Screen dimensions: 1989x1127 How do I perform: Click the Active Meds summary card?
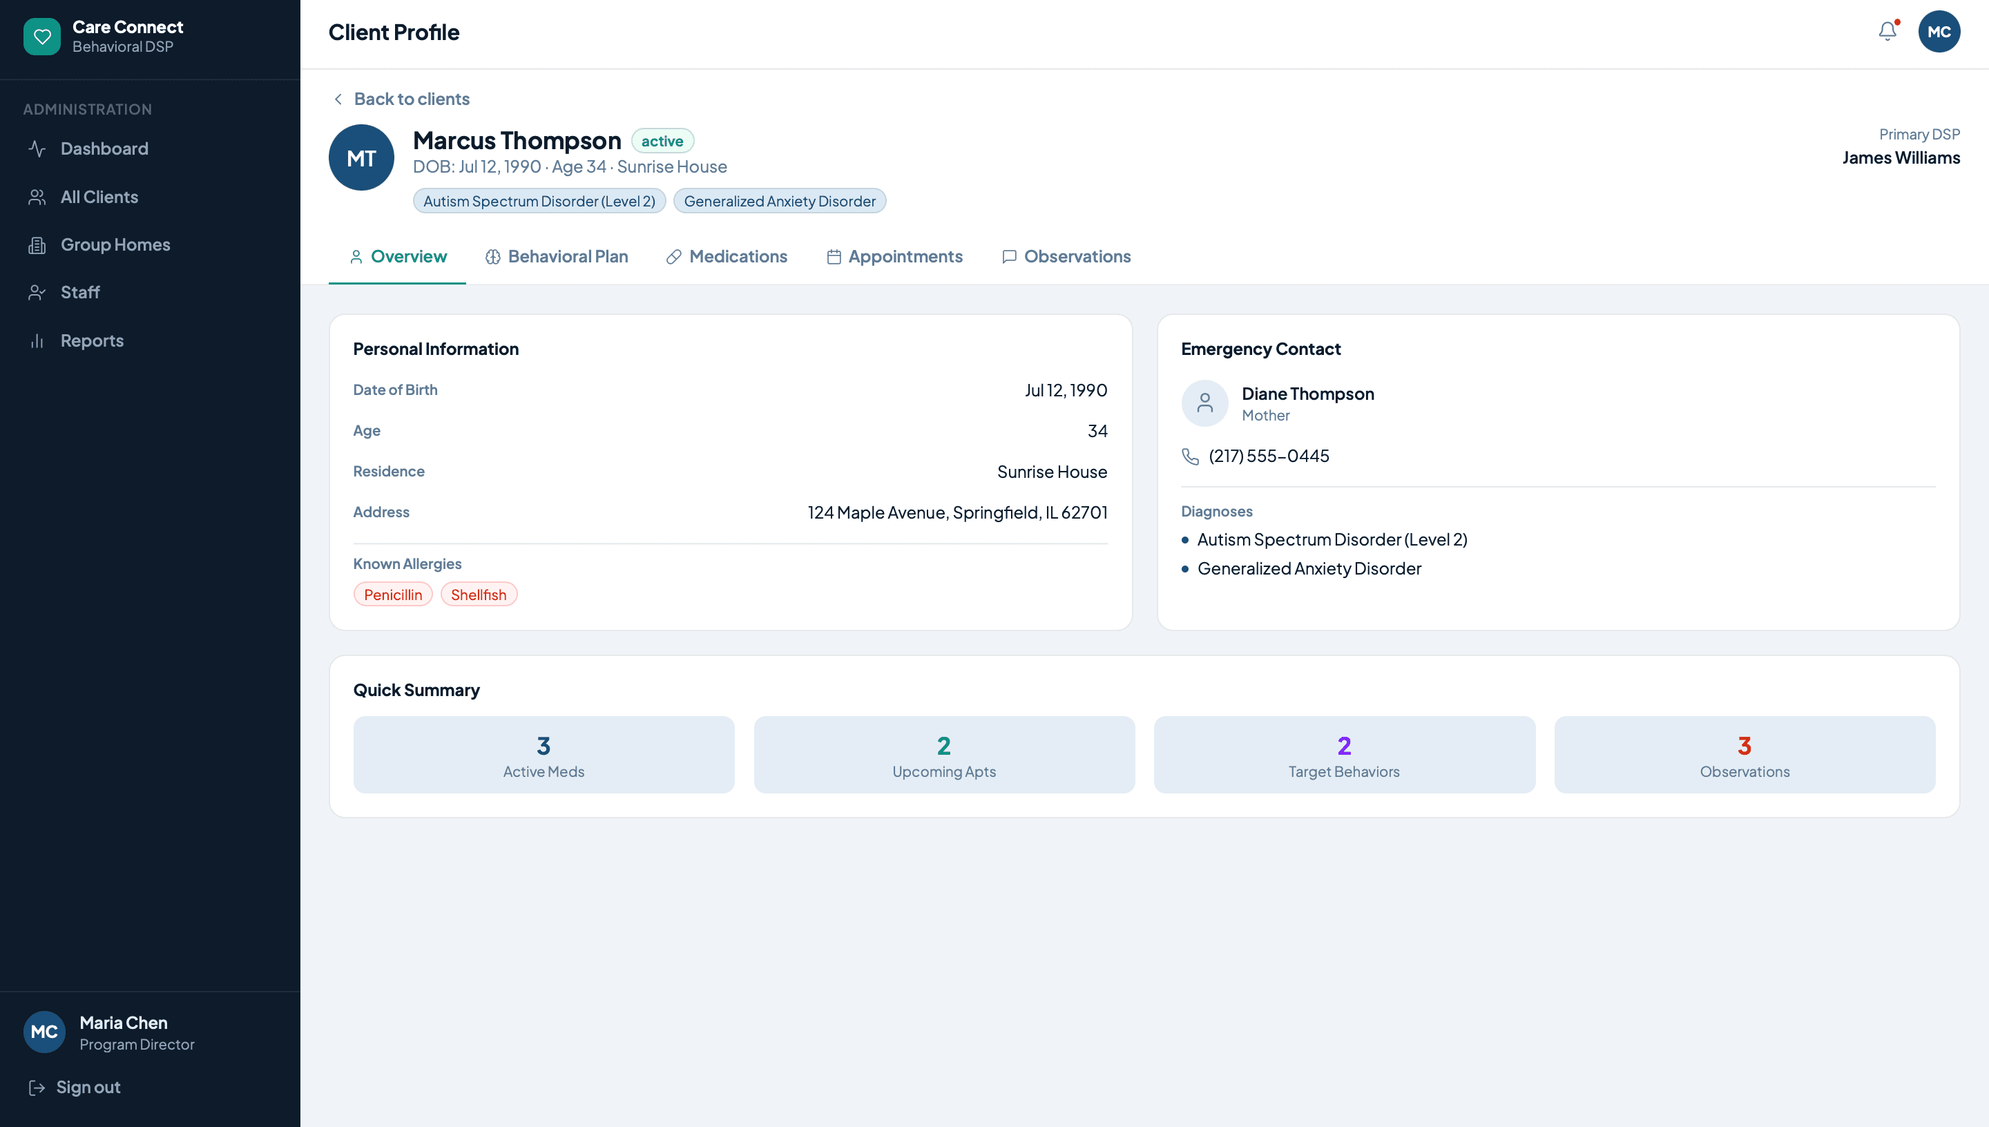tap(544, 755)
